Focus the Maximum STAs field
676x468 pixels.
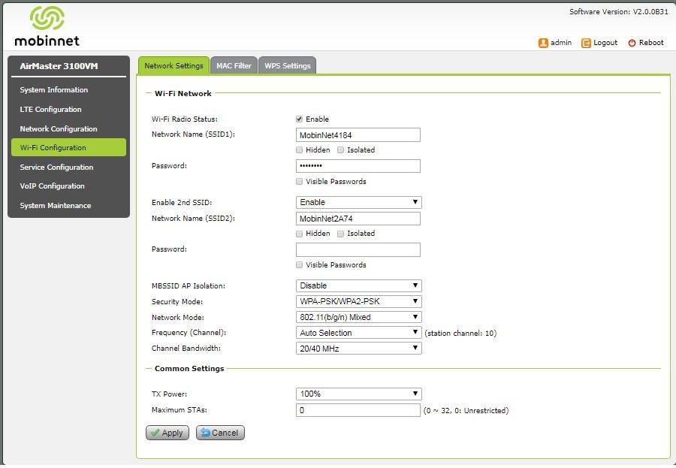[358, 410]
